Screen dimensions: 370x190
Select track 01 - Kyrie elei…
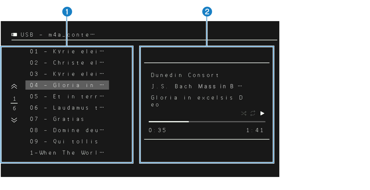click(x=67, y=52)
